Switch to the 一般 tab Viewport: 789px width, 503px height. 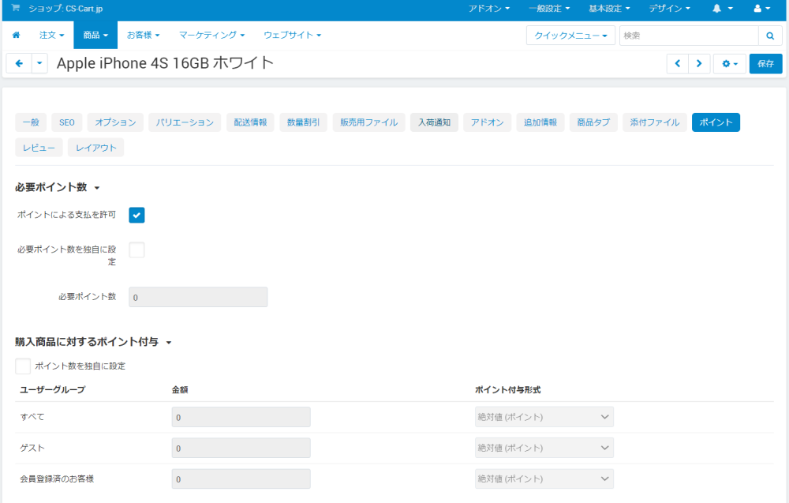pyautogui.click(x=31, y=122)
